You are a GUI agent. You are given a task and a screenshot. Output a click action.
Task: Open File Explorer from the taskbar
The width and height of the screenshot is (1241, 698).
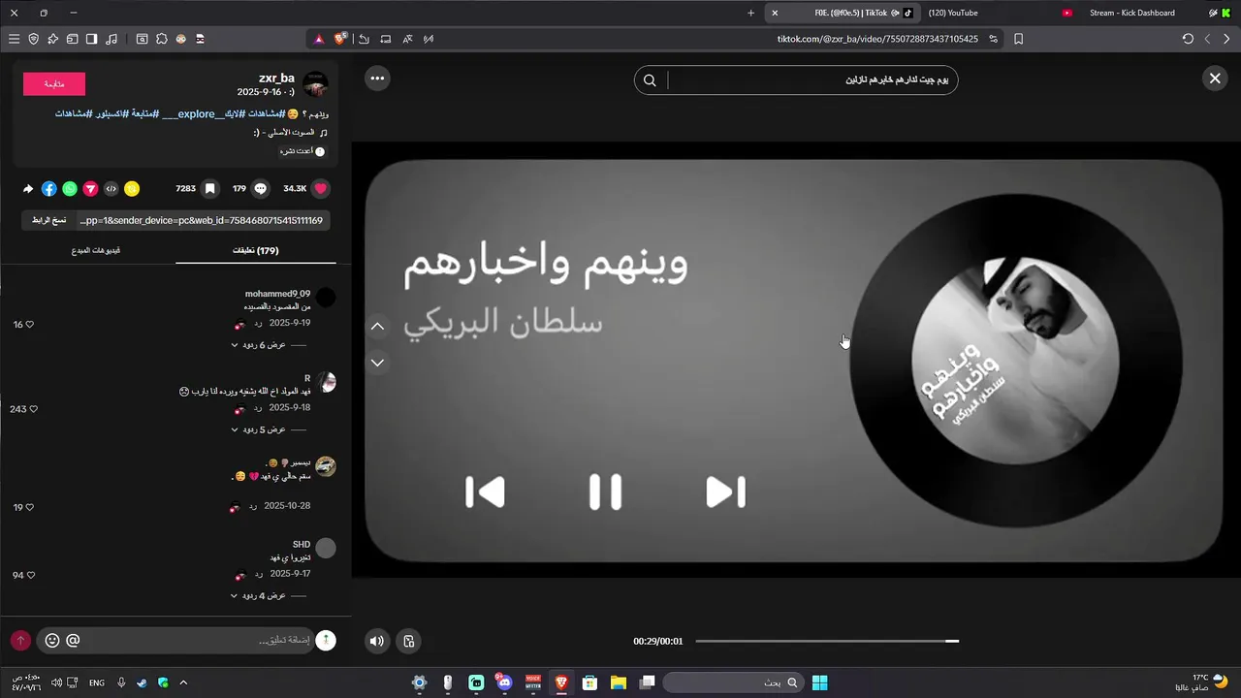coord(618,682)
